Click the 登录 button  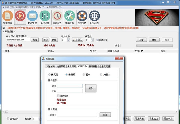point(91,88)
